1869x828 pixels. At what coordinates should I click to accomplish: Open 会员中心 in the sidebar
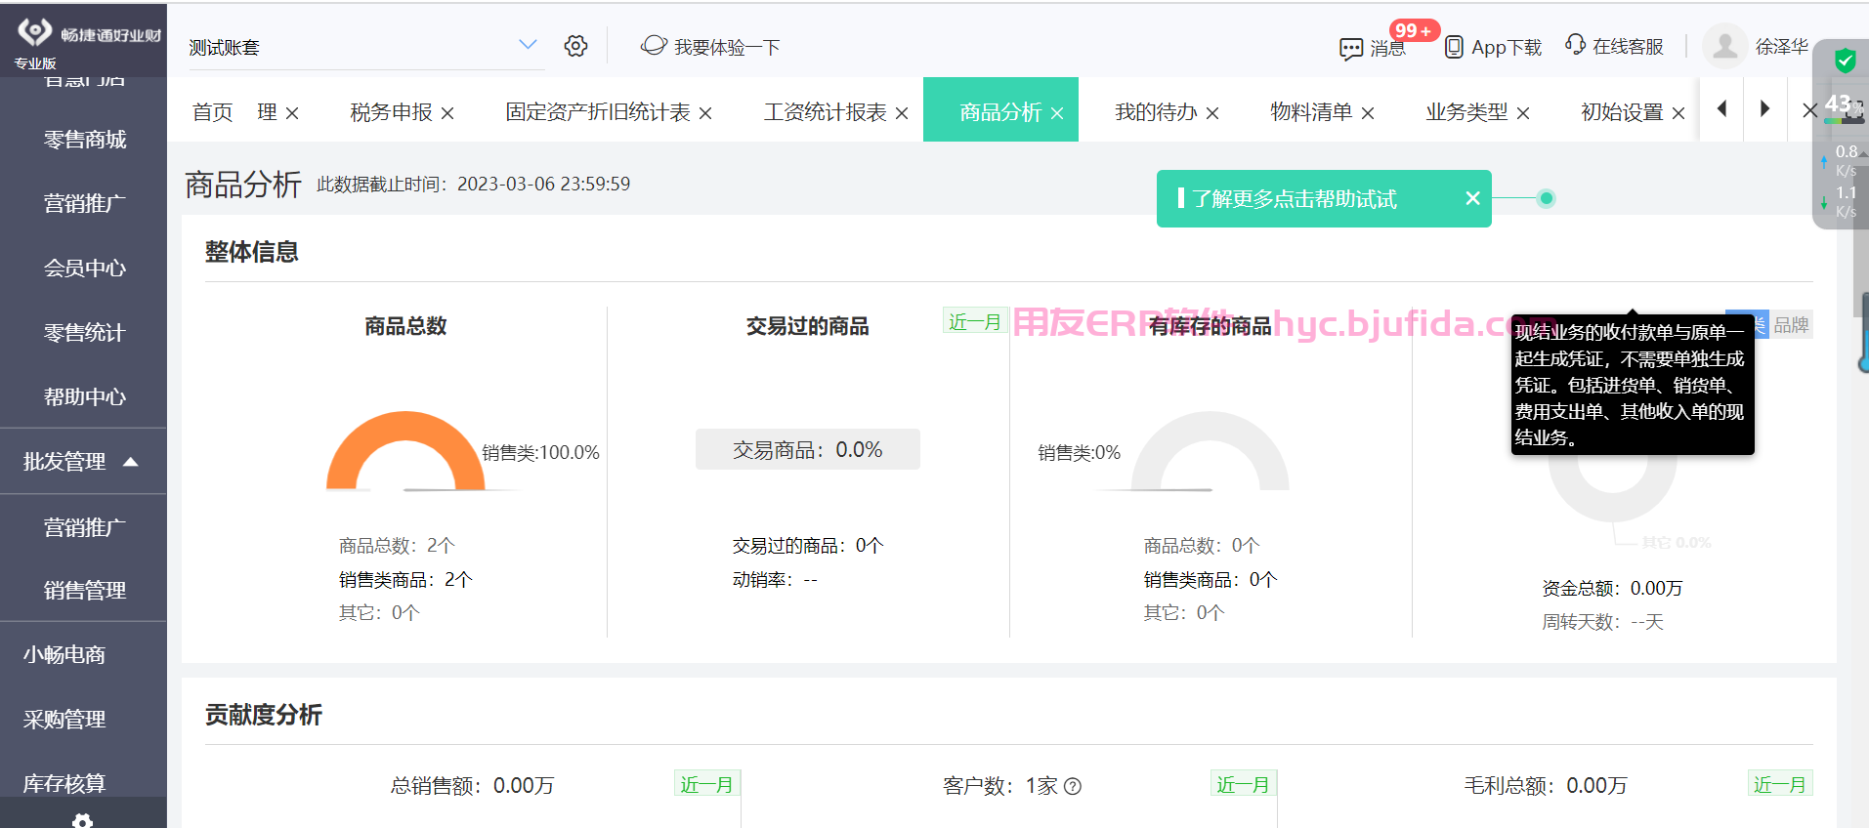pos(84,268)
